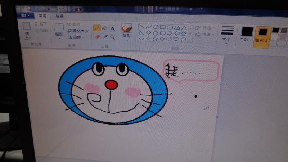The image size is (288, 162).
Task: Choose the Five-point star shape
Action: click(x=155, y=39)
